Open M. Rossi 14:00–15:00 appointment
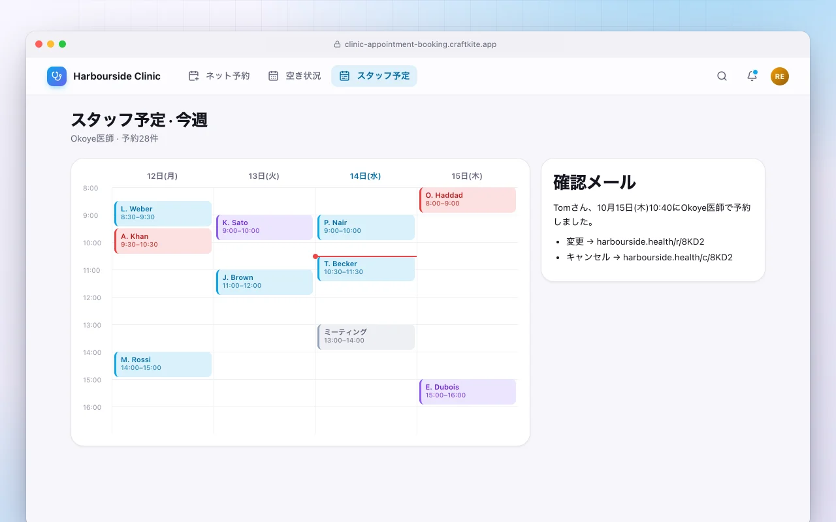 click(x=163, y=364)
